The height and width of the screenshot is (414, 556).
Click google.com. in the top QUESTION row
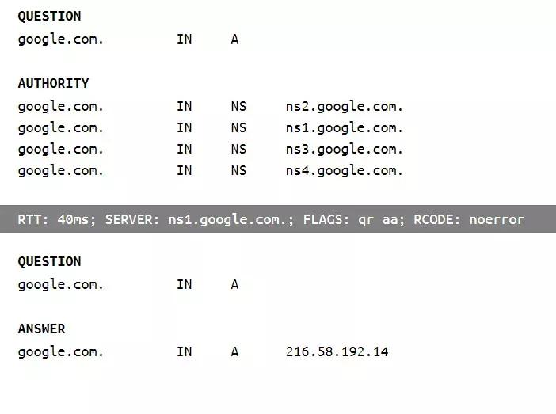coord(61,39)
